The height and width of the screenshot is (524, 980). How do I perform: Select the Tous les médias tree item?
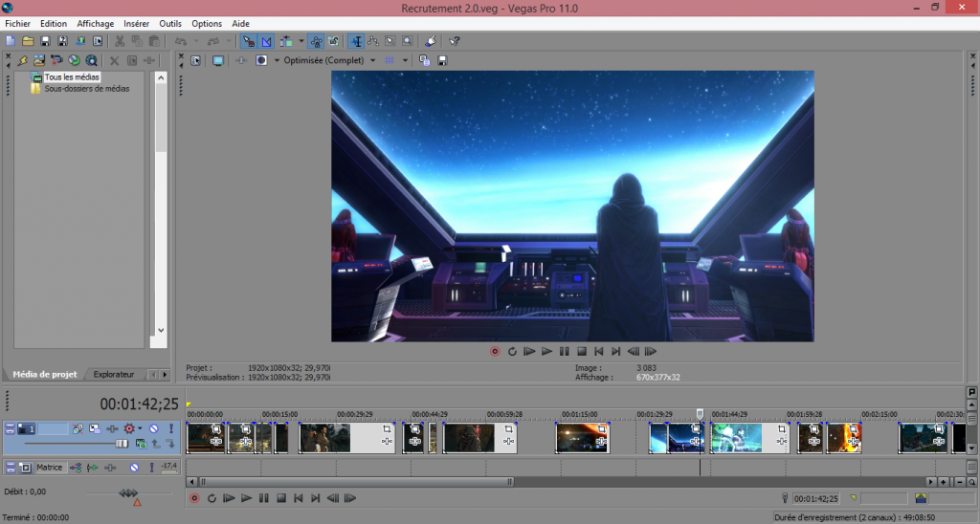(x=72, y=76)
